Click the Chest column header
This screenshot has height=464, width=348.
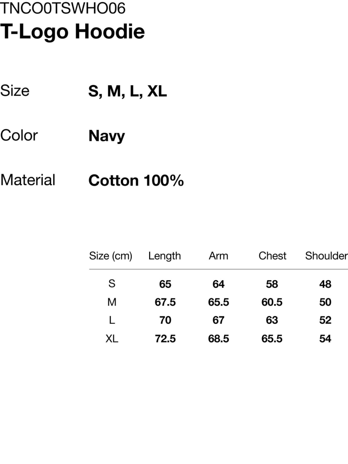272,256
